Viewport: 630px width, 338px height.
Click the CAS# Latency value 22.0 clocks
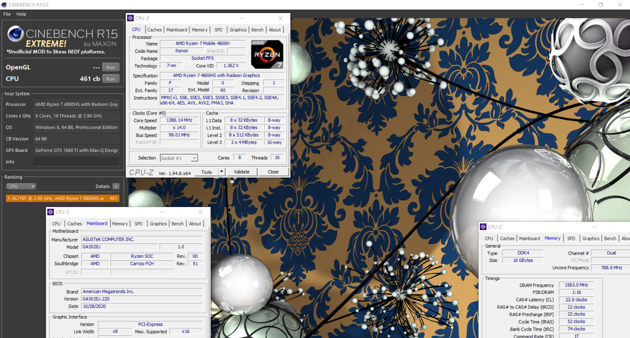576,300
